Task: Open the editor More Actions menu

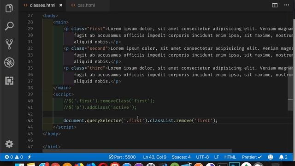Action: click(x=286, y=5)
